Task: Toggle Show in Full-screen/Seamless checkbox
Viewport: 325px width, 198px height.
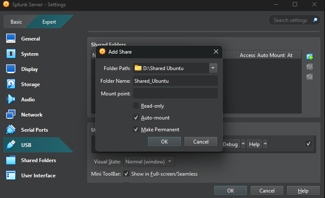Action: (126, 174)
